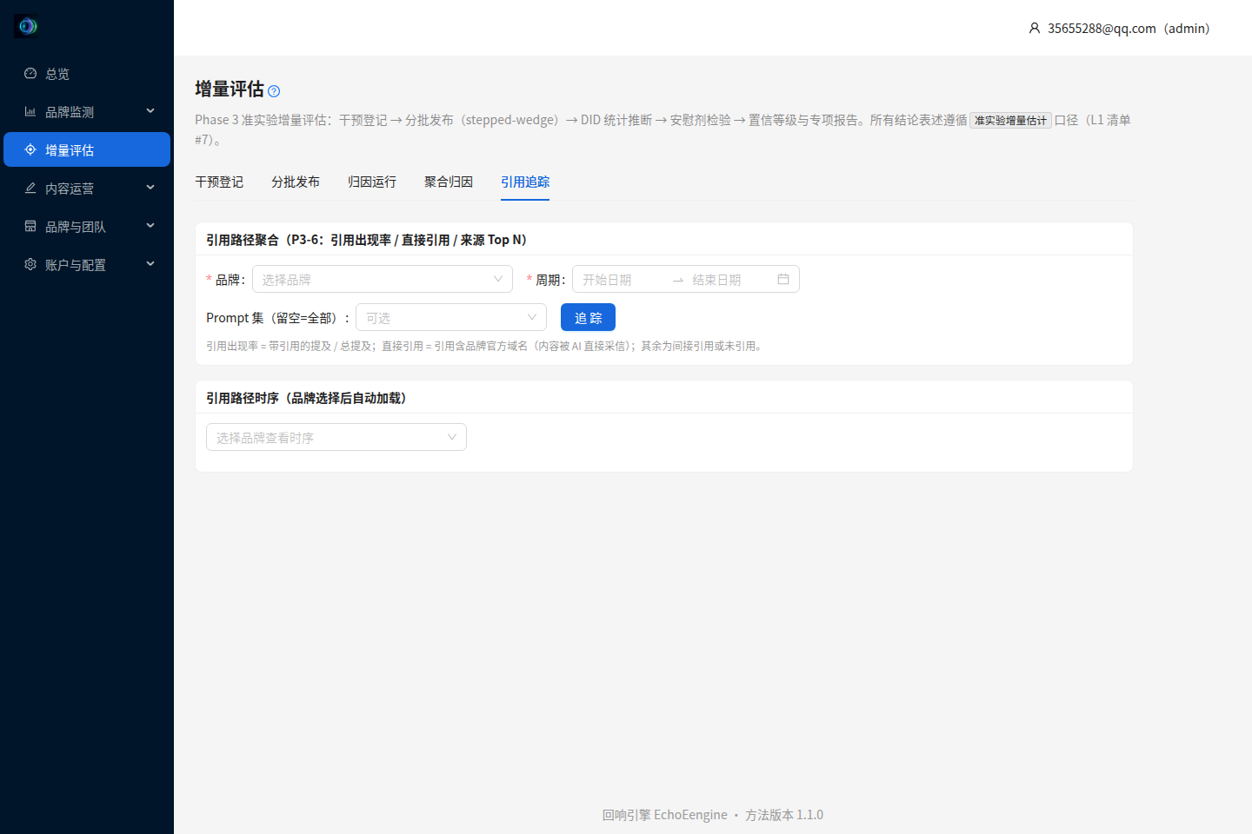Switch to the 归因运行 tab
This screenshot has height=834, width=1252.
click(372, 182)
